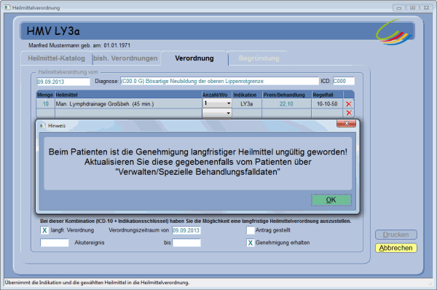Click the Verordnungszeitraum von date field
437x290 pixels.
pos(186,230)
